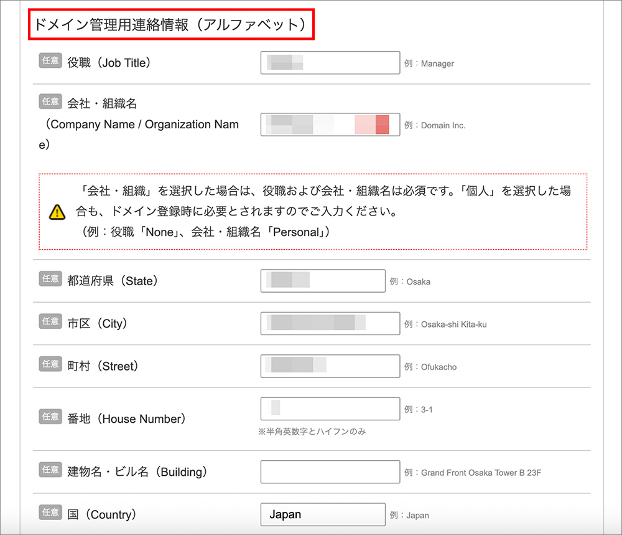Click the empty Building name input field
Image resolution: width=622 pixels, height=535 pixels.
tap(330, 471)
